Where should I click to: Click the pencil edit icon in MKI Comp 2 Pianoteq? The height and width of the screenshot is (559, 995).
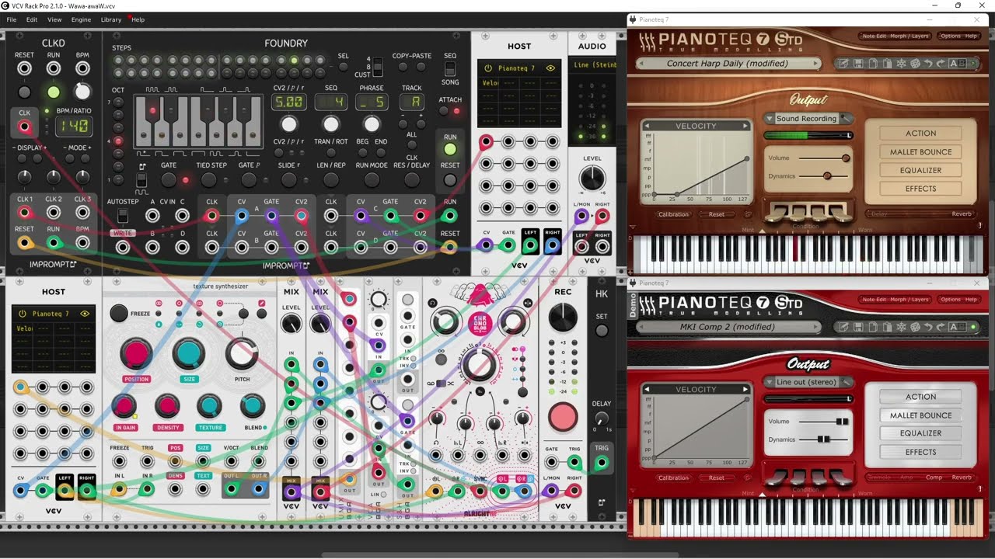click(x=843, y=327)
